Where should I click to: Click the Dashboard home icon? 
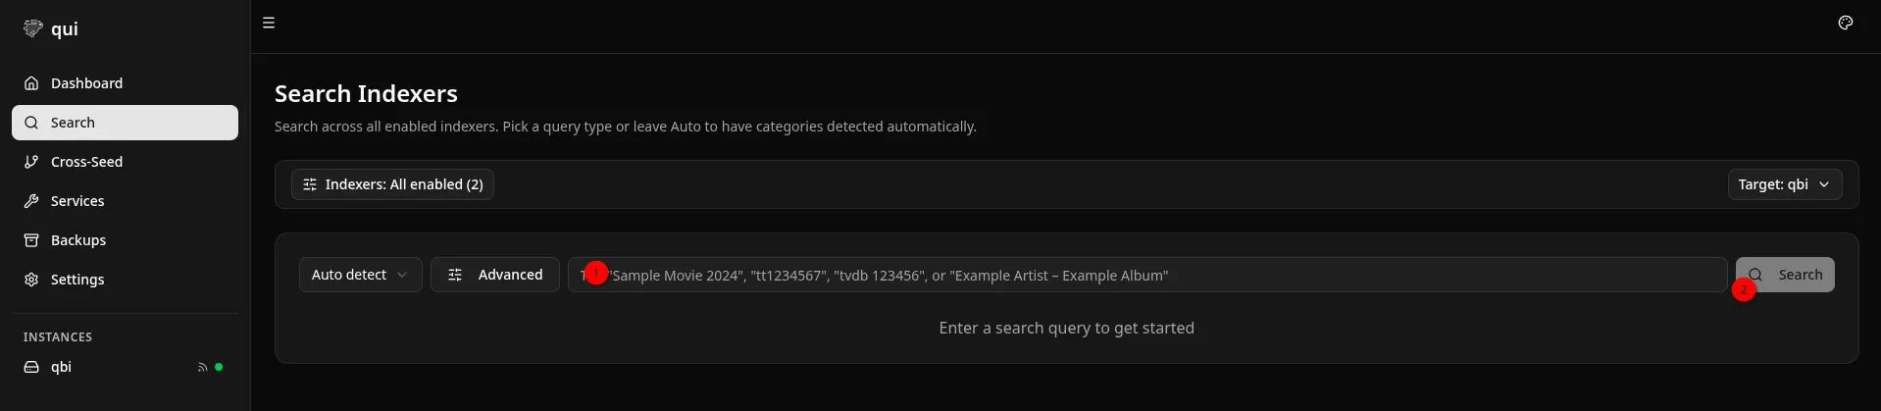click(x=31, y=83)
